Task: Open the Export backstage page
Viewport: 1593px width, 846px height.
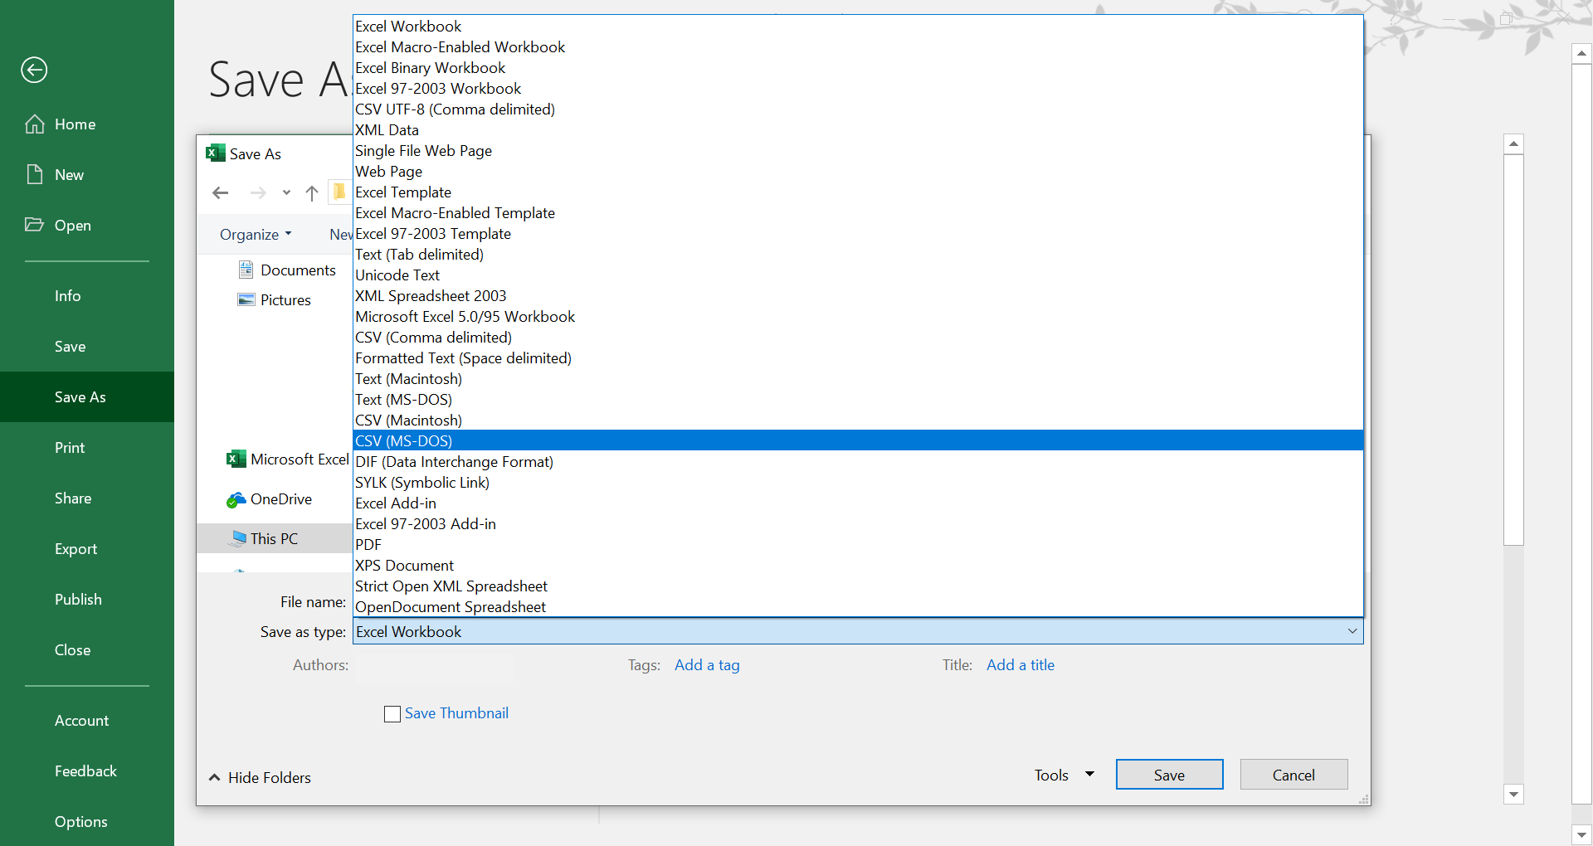Action: 87,549
